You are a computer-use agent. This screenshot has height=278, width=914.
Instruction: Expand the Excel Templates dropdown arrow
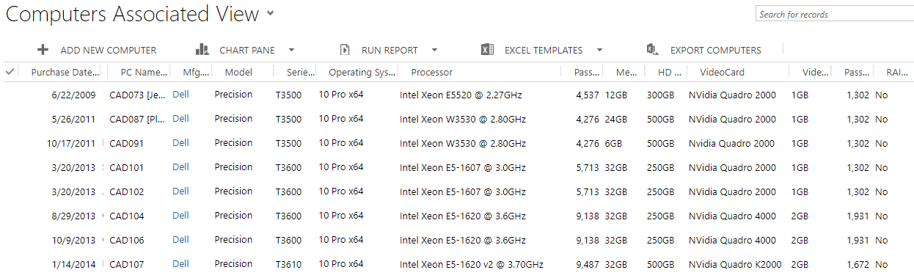tap(599, 51)
